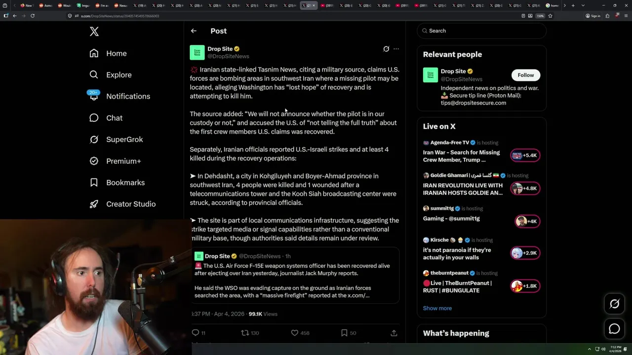Click the Home house icon
Viewport: 632px width, 355px height.
[x=94, y=53]
